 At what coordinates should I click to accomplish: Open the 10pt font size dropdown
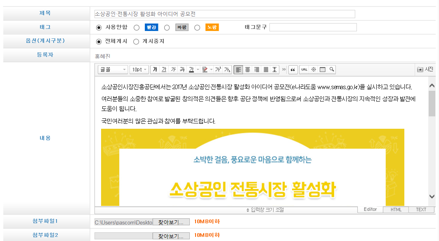click(139, 70)
